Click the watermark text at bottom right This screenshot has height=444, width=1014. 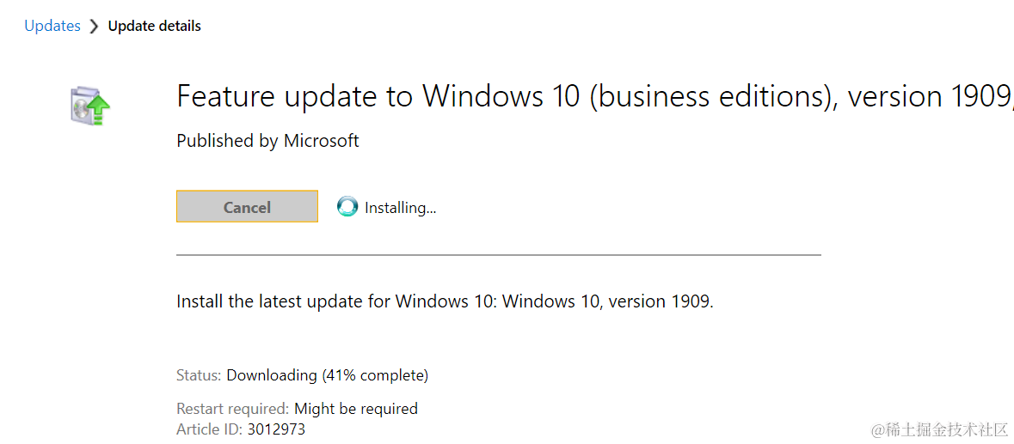point(938,429)
